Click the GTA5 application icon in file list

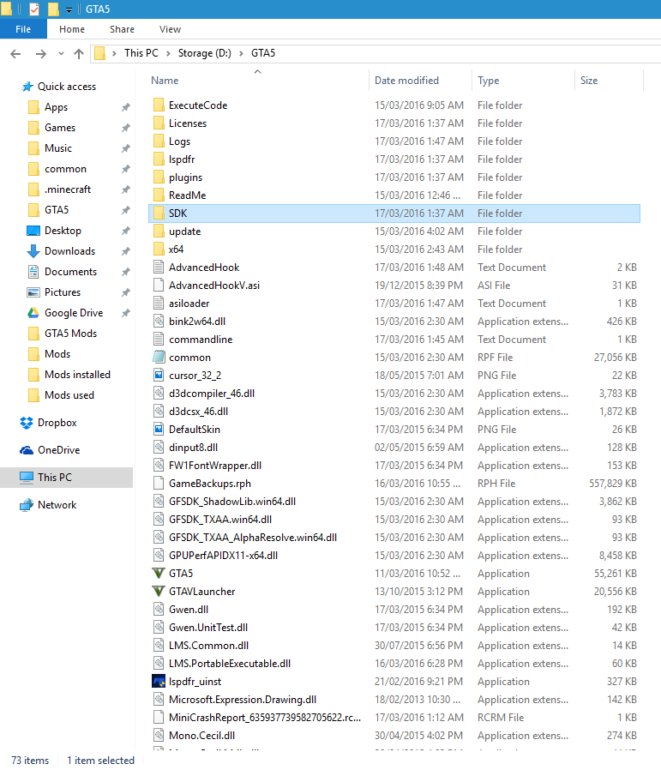tap(158, 573)
